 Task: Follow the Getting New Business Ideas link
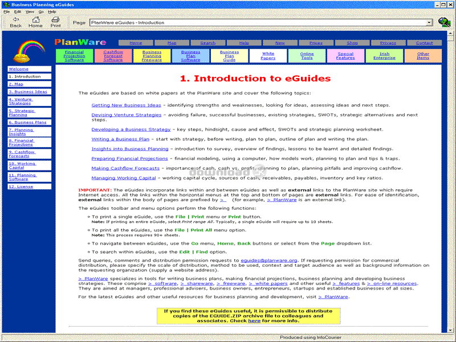(126, 105)
